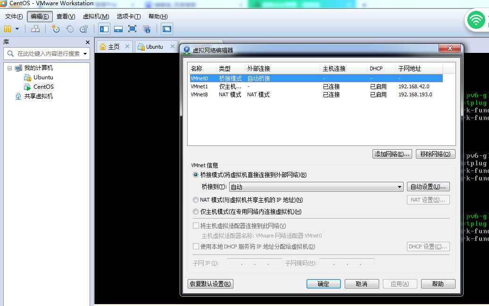Image resolution: width=489 pixels, height=306 pixels.
Task: Open the dropdown arrow beside the pause icon
Action: pos(17,29)
